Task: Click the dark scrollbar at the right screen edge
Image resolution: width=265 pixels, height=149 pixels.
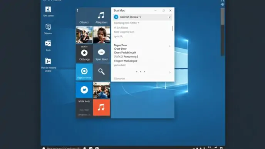Action: click(223, 32)
